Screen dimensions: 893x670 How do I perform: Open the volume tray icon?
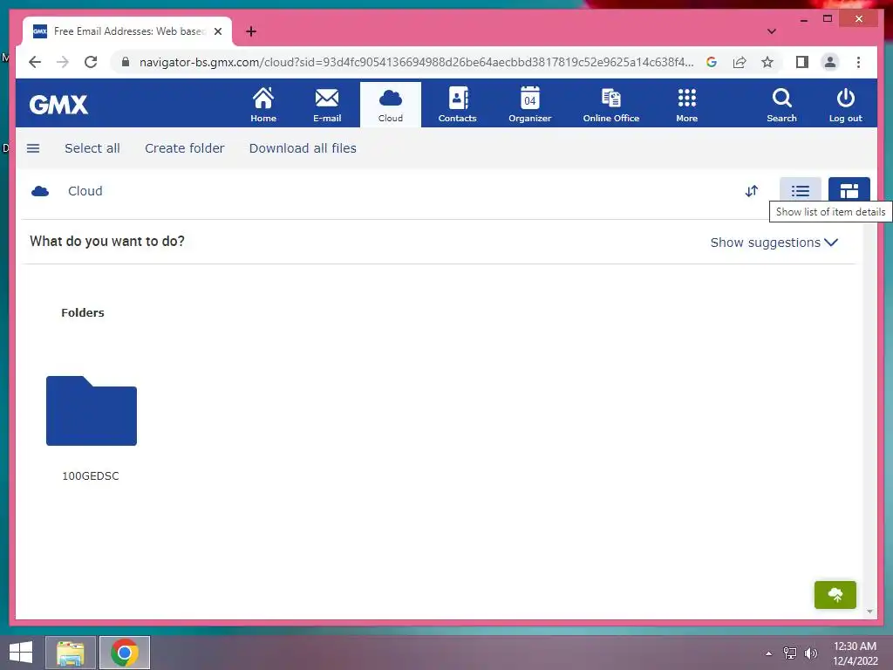click(x=810, y=653)
